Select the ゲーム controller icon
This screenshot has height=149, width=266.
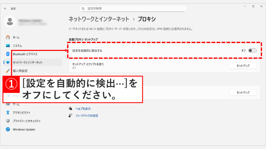8,105
